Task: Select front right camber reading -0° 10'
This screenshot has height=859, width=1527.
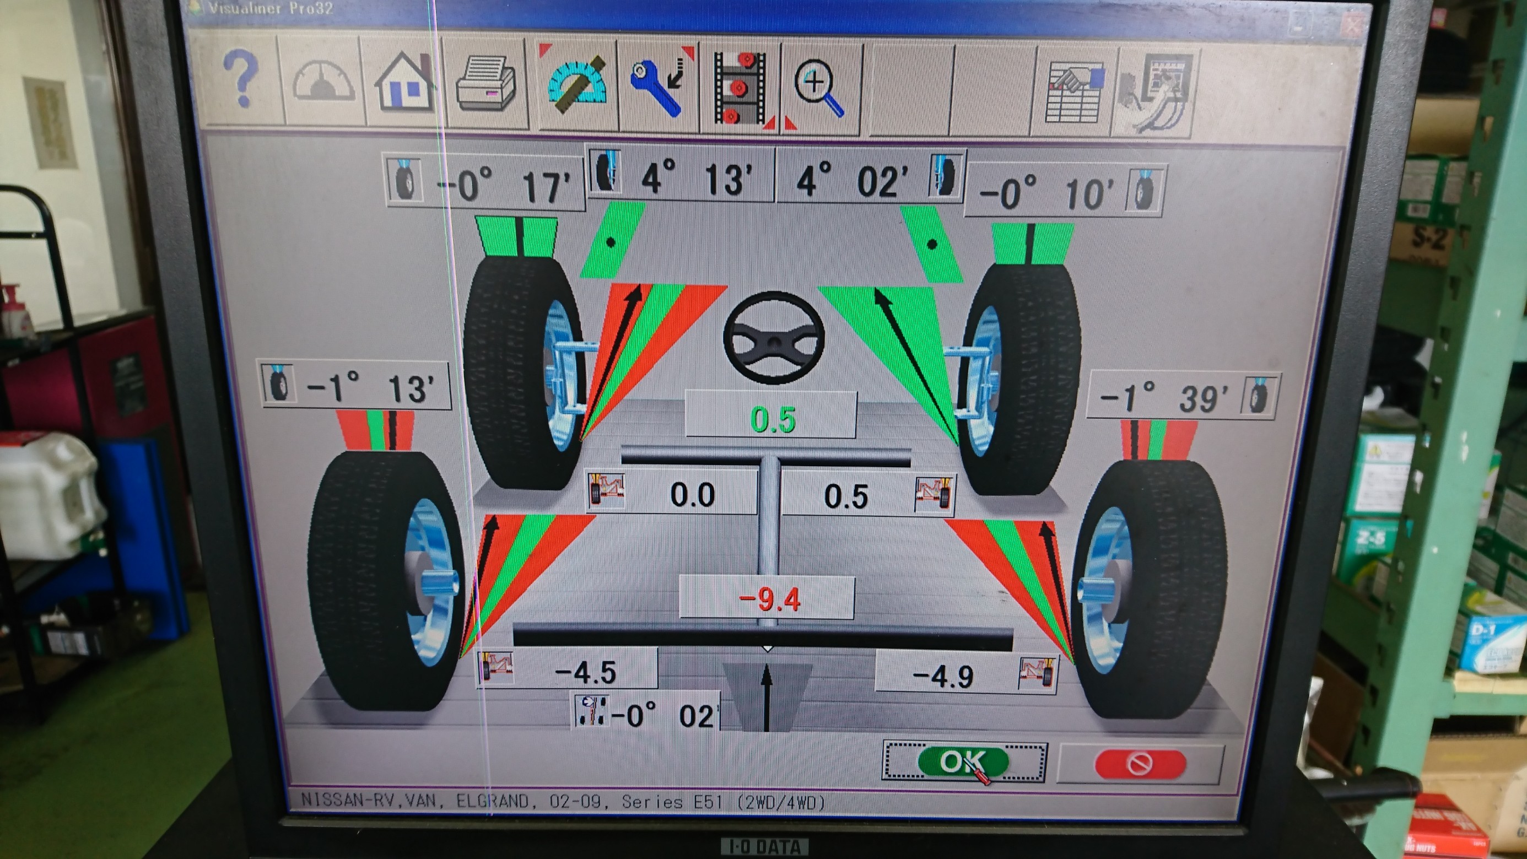Action: coord(1046,193)
